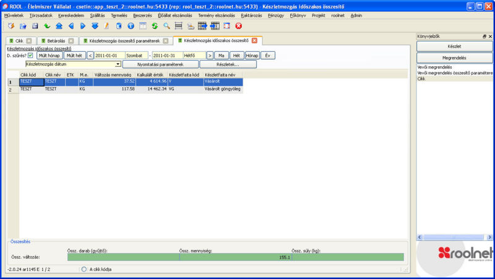Click the blue info icon in toolbar
The height and width of the screenshot is (279, 495).
click(x=131, y=26)
